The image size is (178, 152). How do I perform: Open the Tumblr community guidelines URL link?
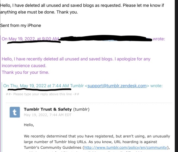[126, 147]
